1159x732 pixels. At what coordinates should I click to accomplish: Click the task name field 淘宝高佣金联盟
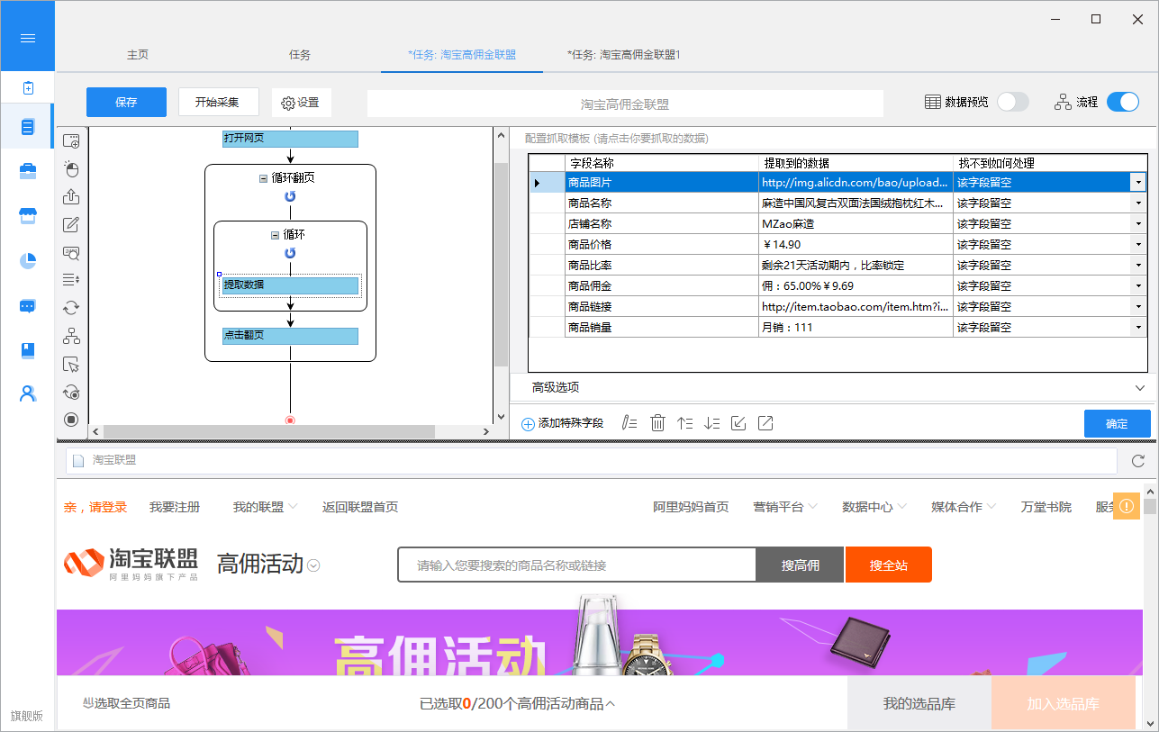click(x=625, y=104)
